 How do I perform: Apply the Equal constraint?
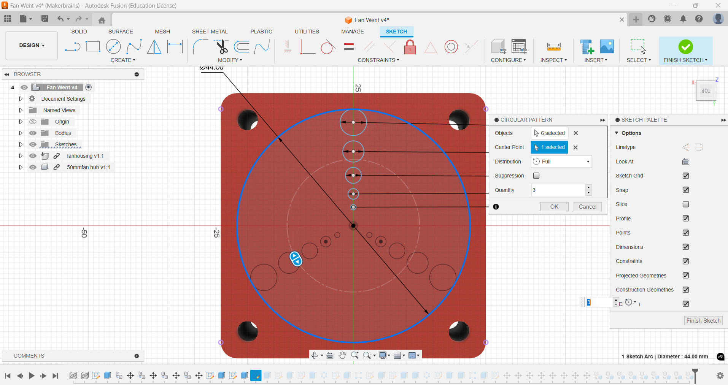pos(349,47)
